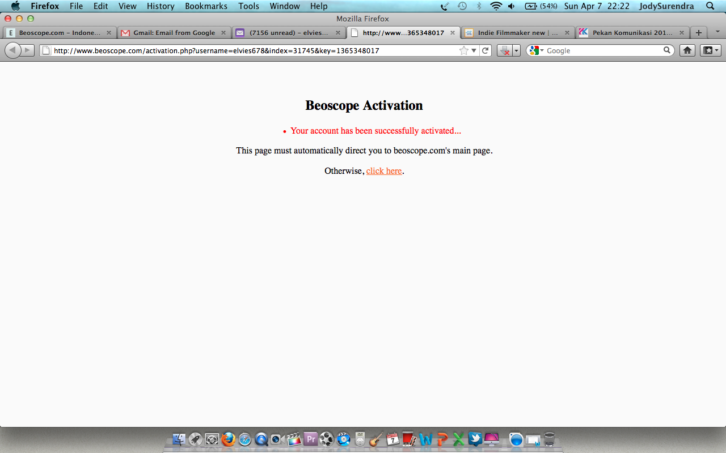Click the search magnifier in Google box
This screenshot has height=453, width=726.
coord(667,50)
